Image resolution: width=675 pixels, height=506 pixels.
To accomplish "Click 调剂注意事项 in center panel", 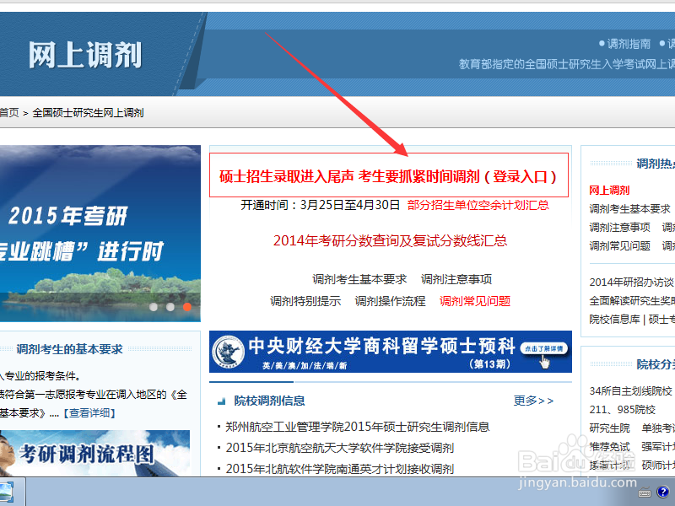I will tap(456, 279).
